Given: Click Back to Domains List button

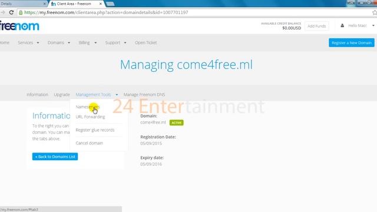Looking at the screenshot, I should [x=55, y=157].
